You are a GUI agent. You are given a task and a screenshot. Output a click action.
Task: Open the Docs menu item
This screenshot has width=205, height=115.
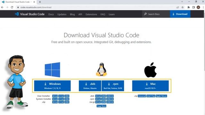point(51,14)
